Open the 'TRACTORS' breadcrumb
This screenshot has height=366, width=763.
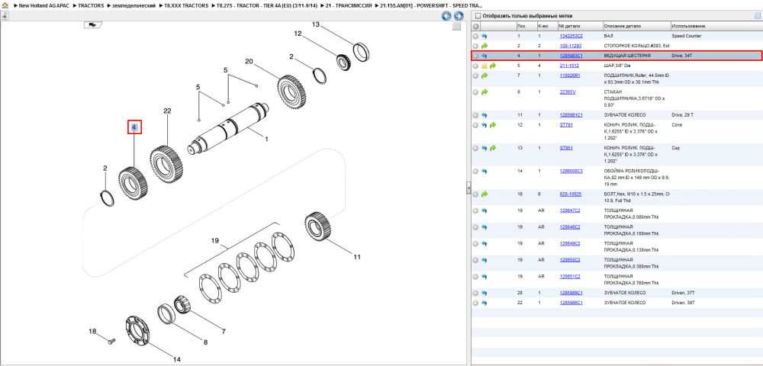coord(91,6)
